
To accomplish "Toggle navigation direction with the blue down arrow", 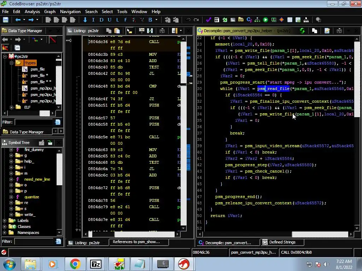I will pos(85,20).
